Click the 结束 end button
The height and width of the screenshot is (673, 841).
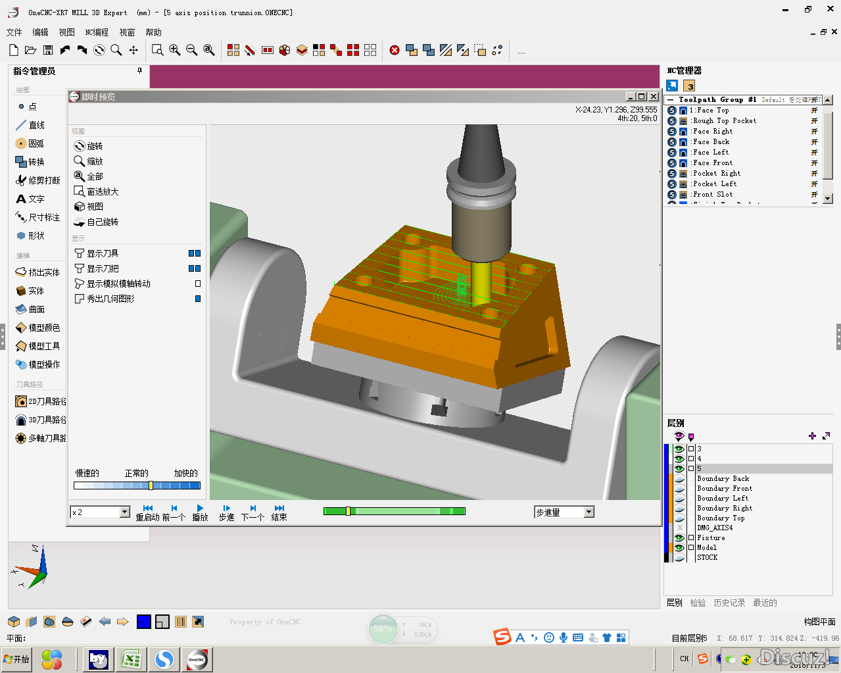(x=279, y=512)
